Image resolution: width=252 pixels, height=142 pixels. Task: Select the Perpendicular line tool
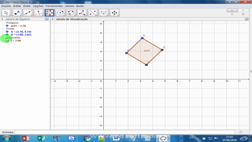coord(39,13)
